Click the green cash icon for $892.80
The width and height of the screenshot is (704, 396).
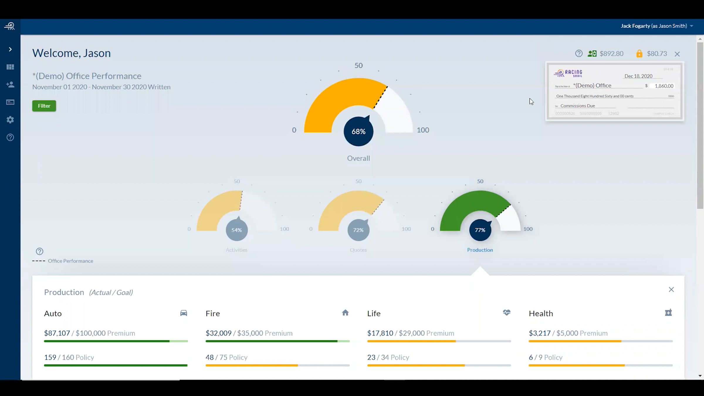pos(592,54)
